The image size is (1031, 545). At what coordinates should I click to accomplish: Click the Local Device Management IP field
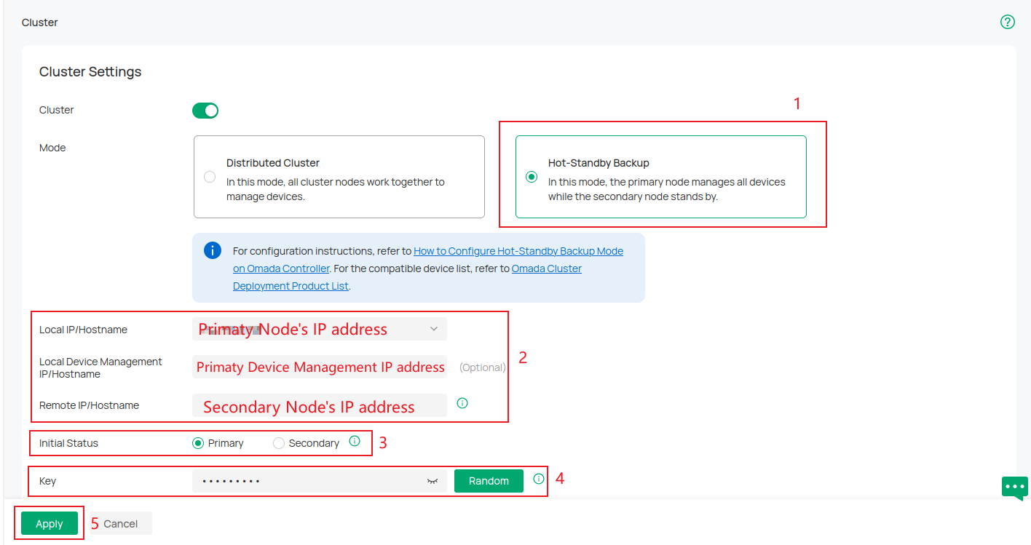point(319,367)
